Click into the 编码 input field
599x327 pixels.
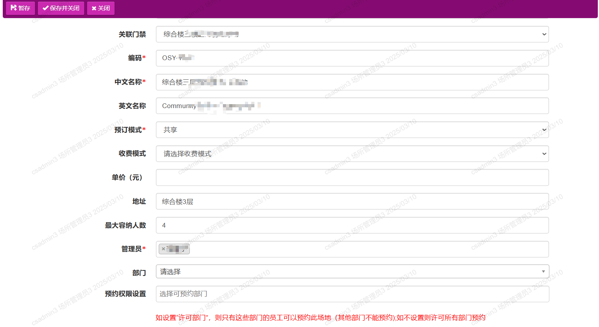pos(352,58)
